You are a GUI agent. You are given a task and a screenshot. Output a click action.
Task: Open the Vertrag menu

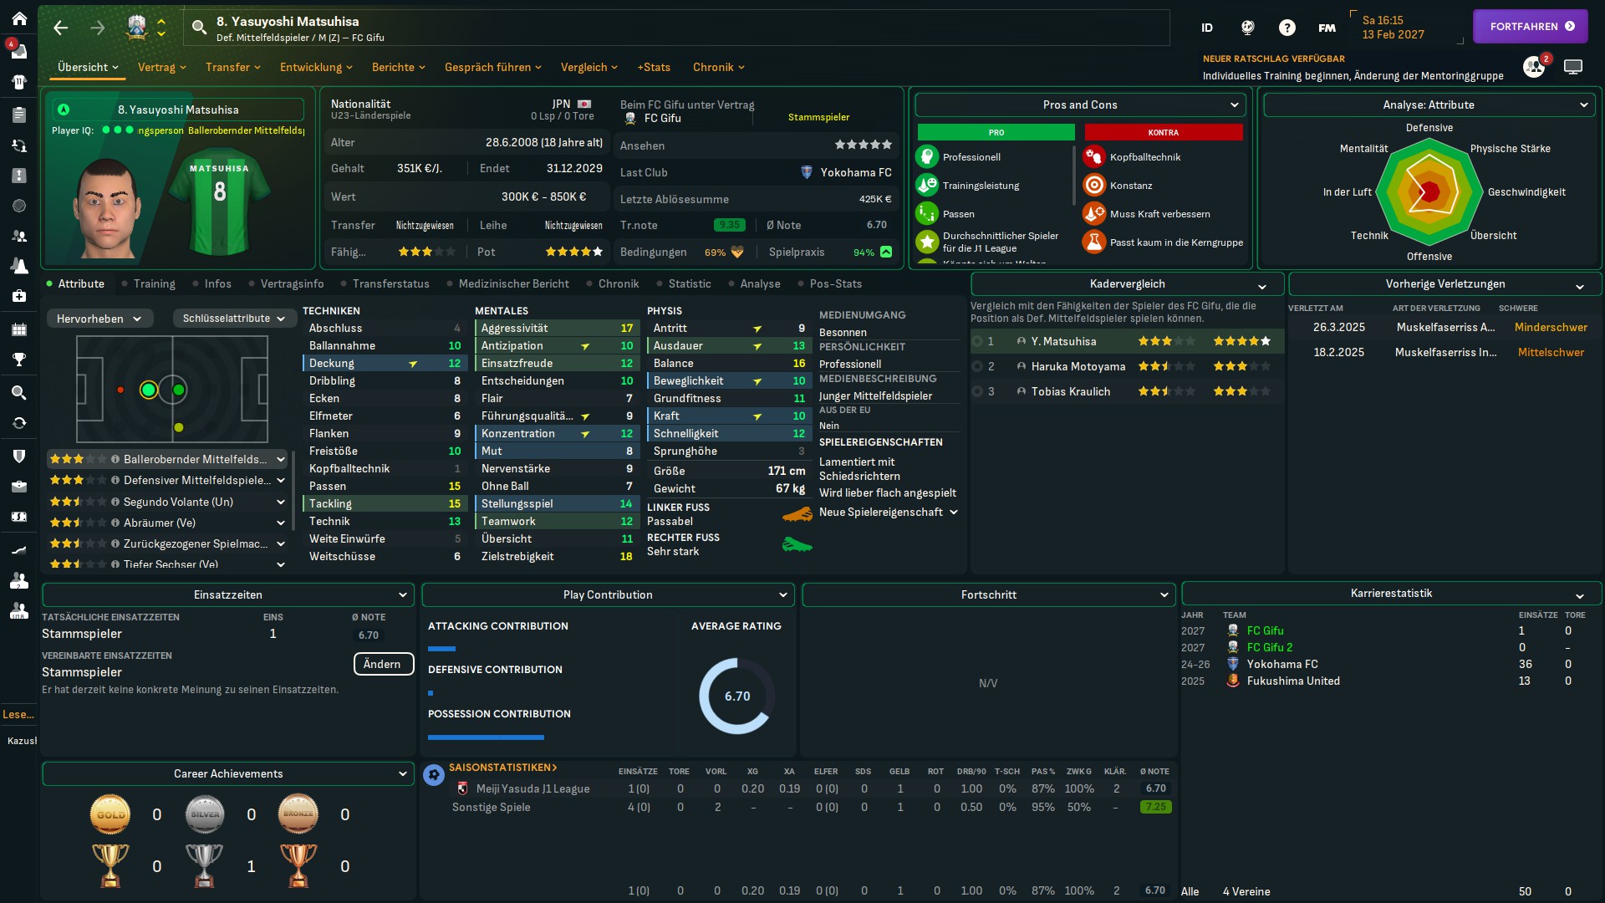(161, 67)
